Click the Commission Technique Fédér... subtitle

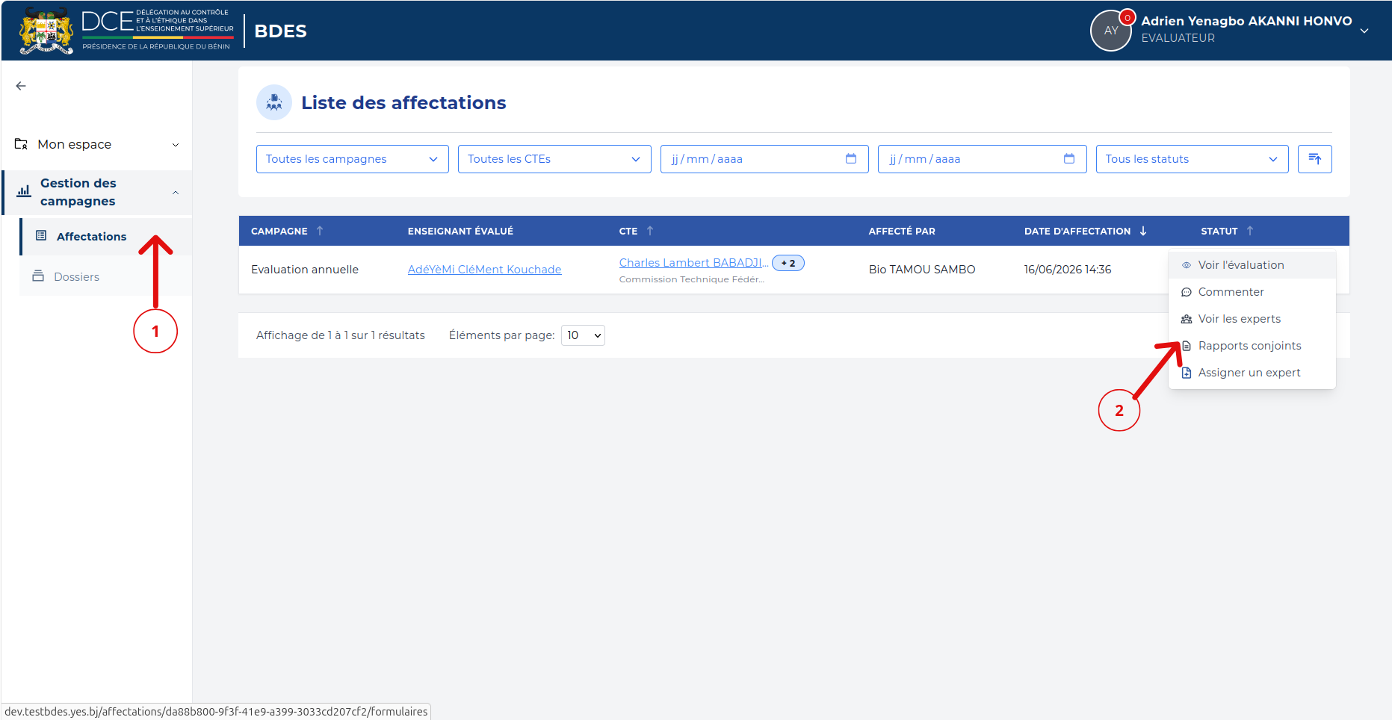691,279
